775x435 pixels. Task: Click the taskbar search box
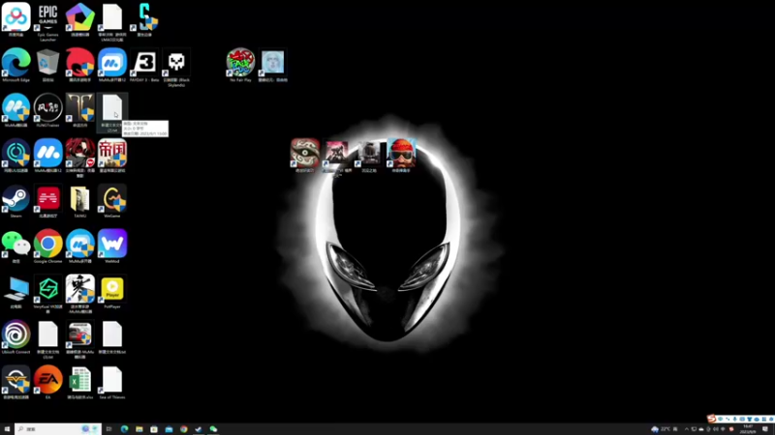[x=58, y=429]
